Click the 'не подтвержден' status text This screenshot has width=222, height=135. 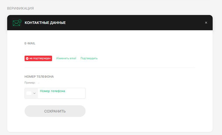pos(40,58)
